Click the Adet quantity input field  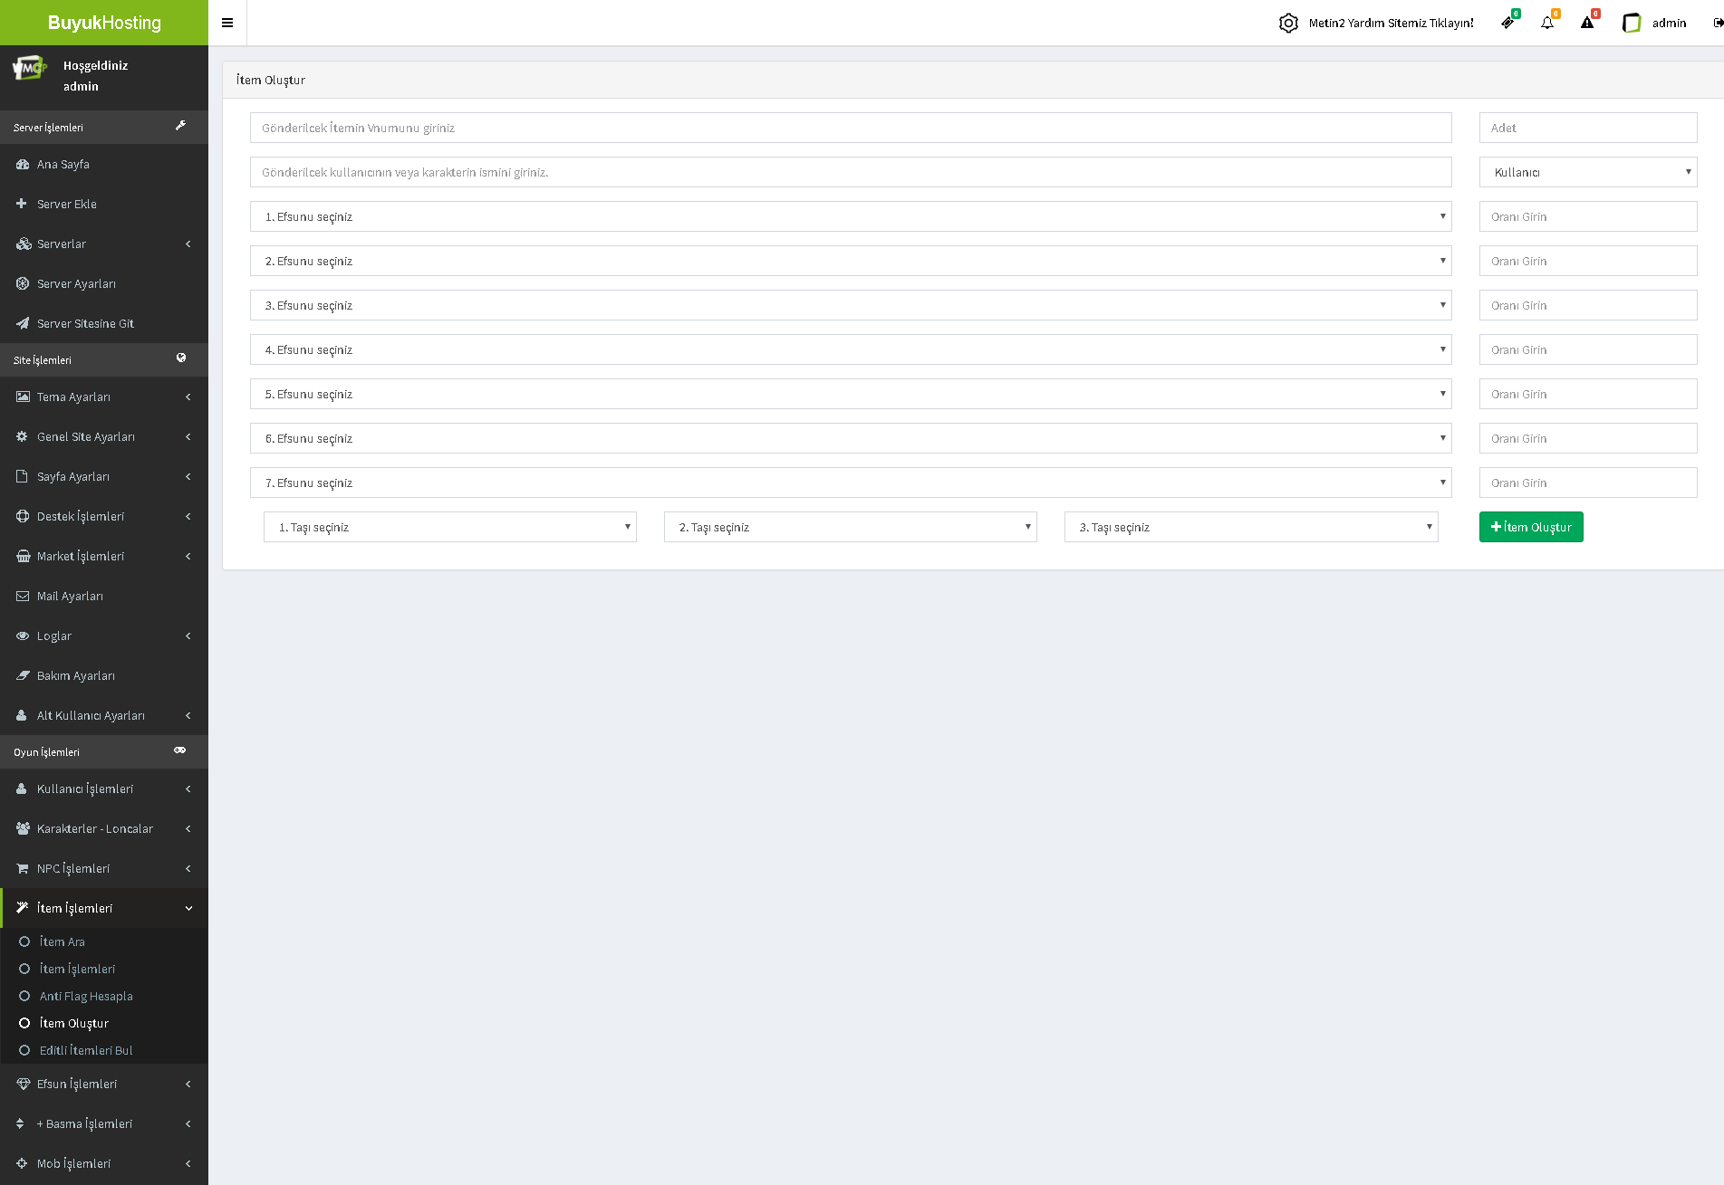click(1587, 128)
